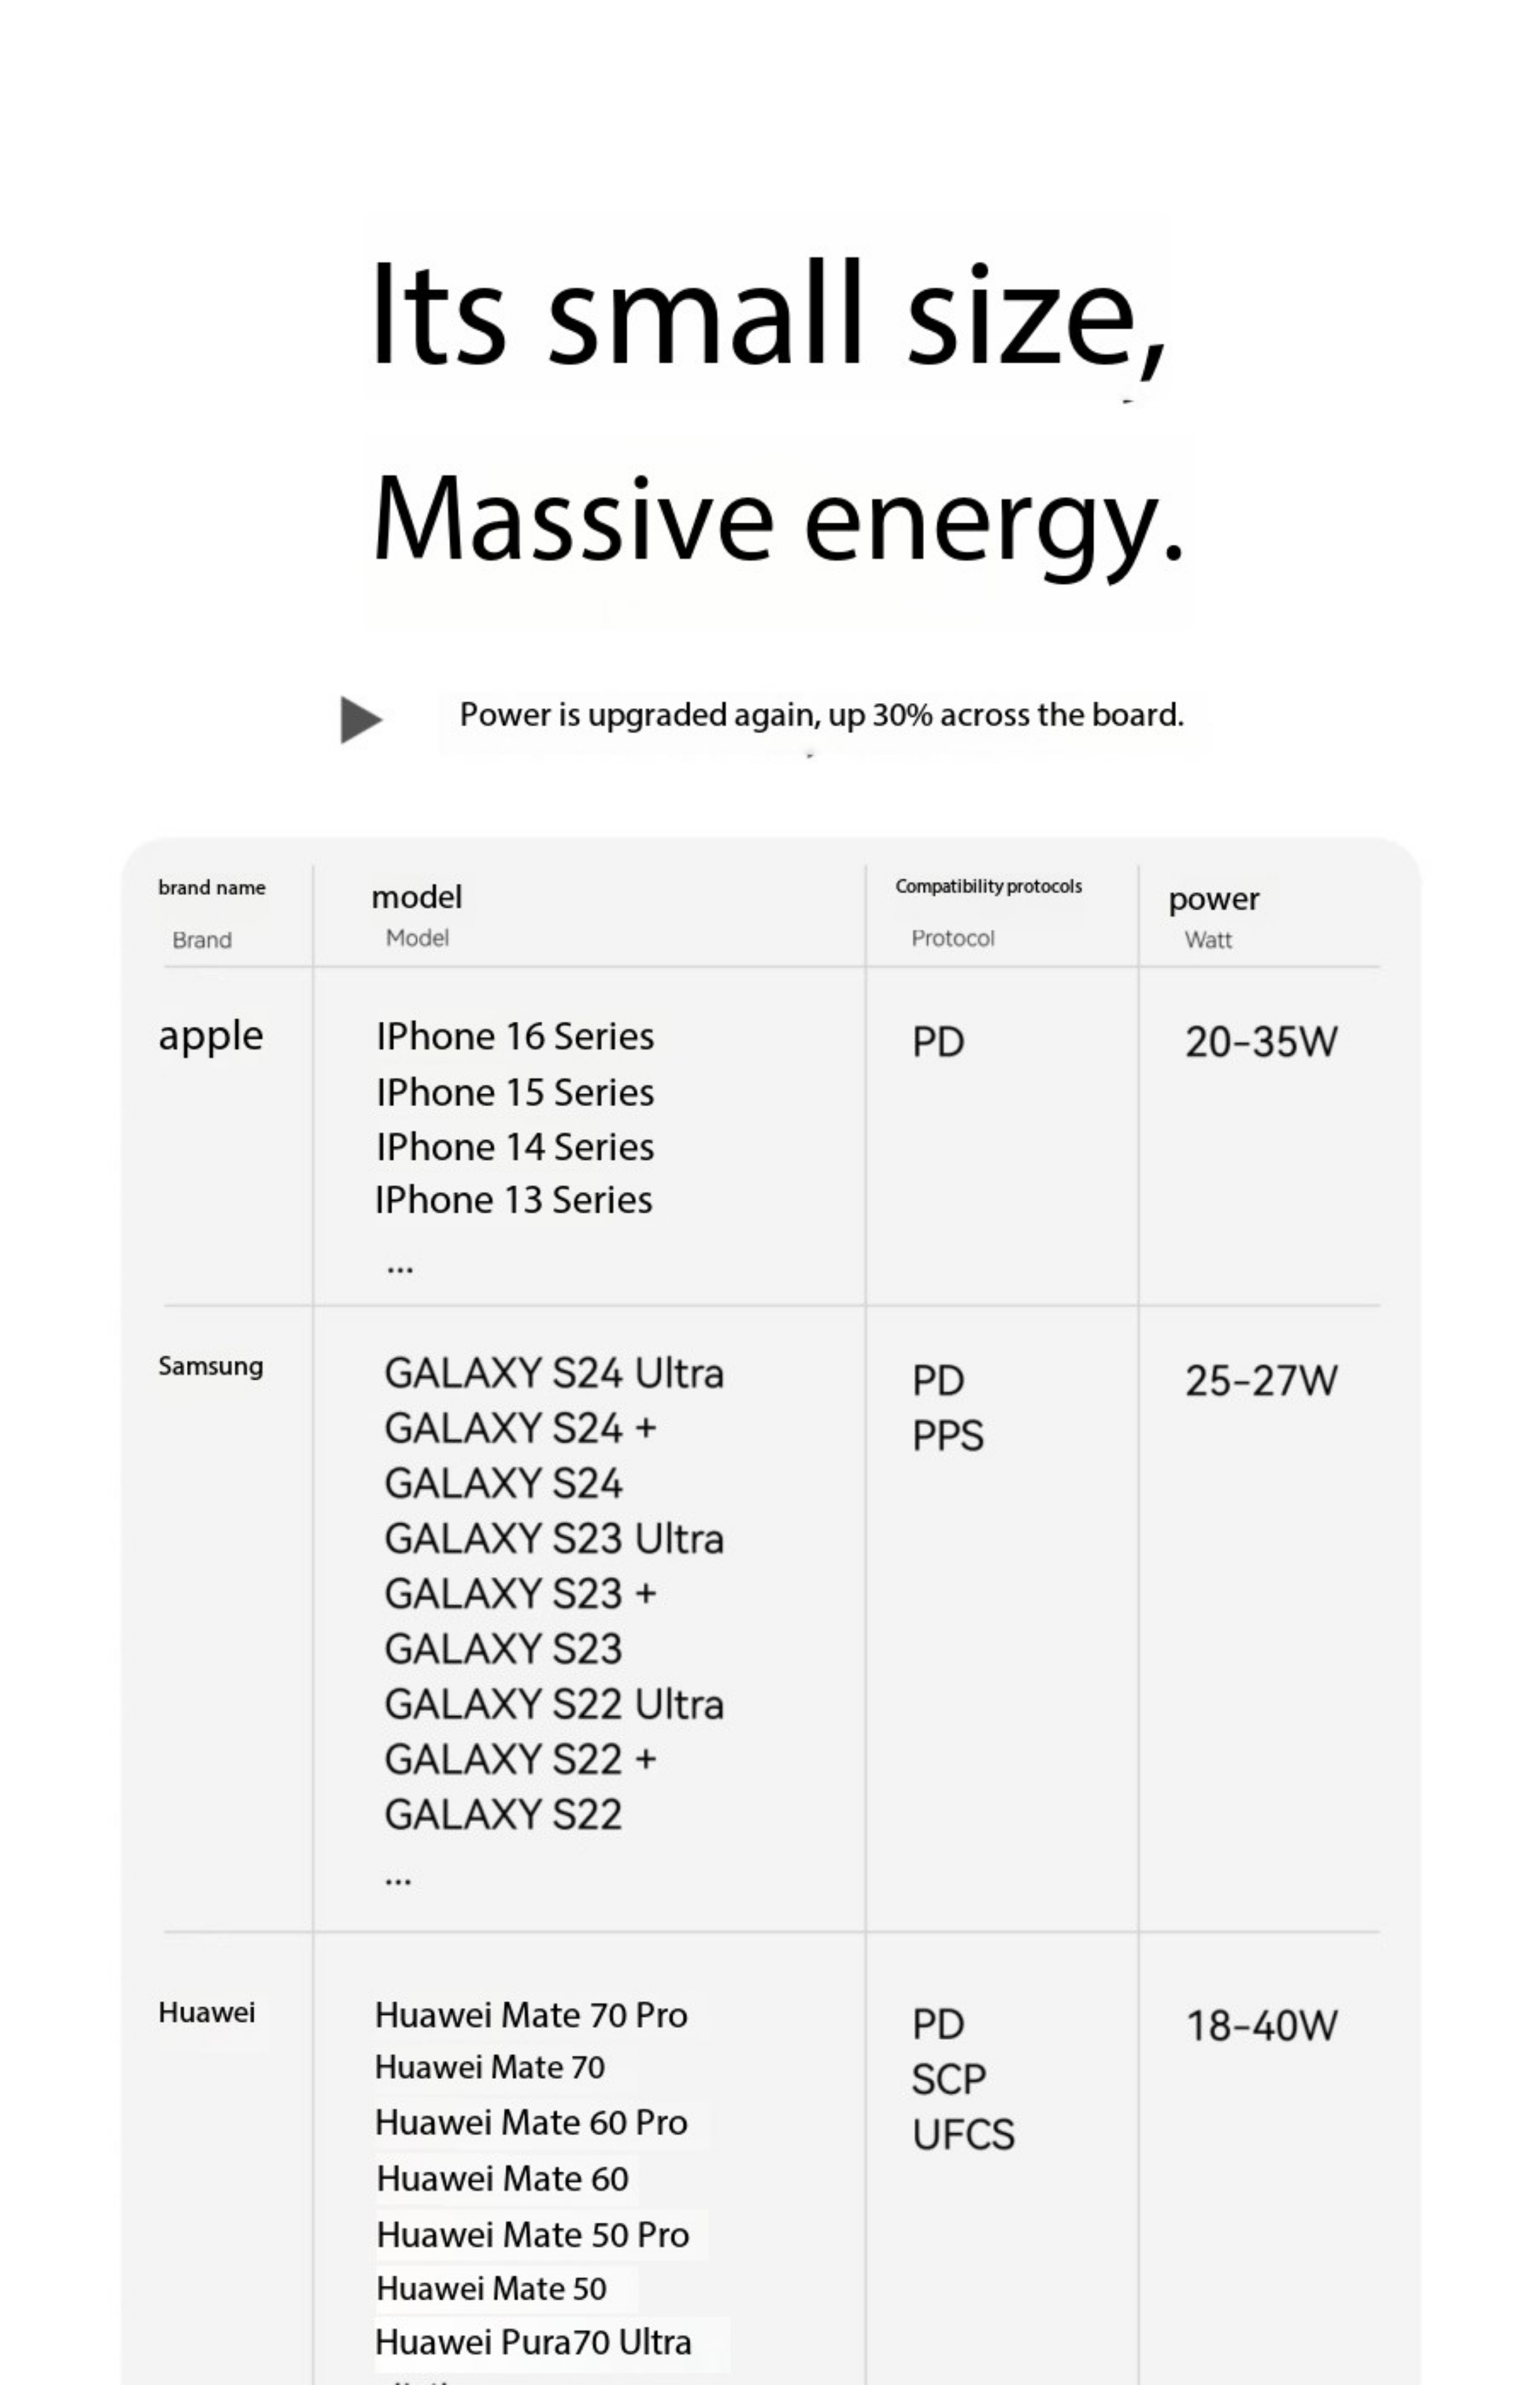Click the "PPS" protocol label
This screenshot has width=1540, height=2385.
[x=948, y=1436]
